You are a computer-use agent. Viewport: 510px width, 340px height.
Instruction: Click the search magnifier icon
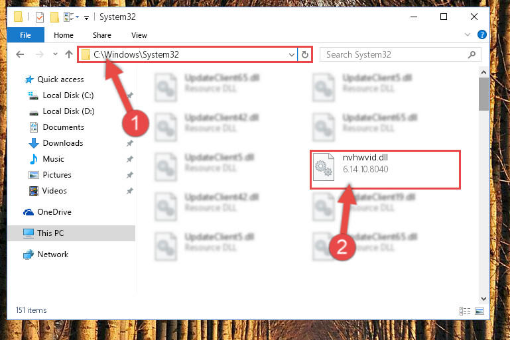[x=472, y=54]
